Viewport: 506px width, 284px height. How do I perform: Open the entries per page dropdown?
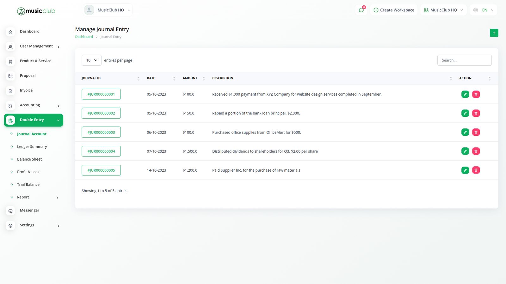pos(91,60)
